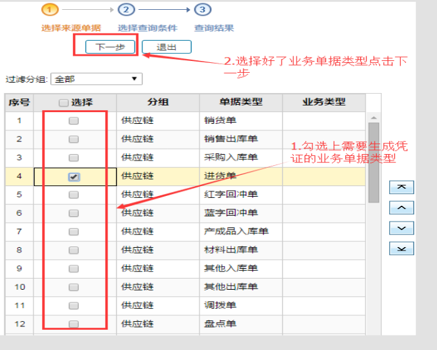
Task: Click the move-down arrow button
Action: (x=402, y=228)
